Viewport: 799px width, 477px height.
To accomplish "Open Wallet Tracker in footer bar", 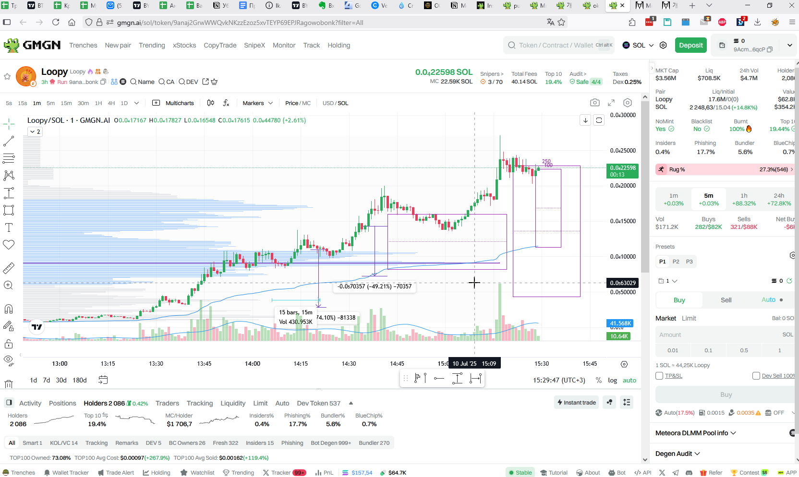I will pos(66,473).
